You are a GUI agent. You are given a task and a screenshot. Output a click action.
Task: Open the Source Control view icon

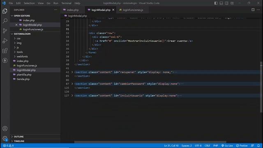pos(5,31)
